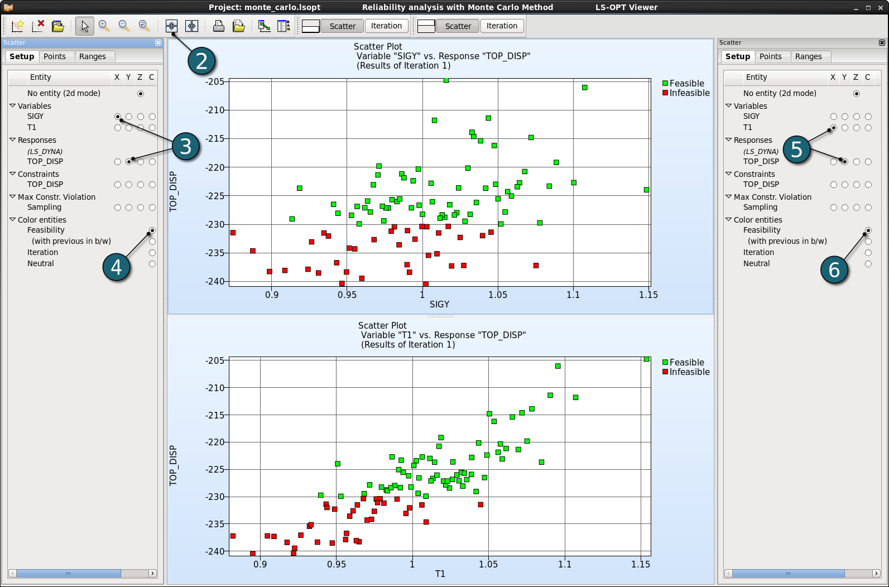Set Sampling as C in right panel
Image resolution: width=889 pixels, height=587 pixels.
(x=868, y=208)
